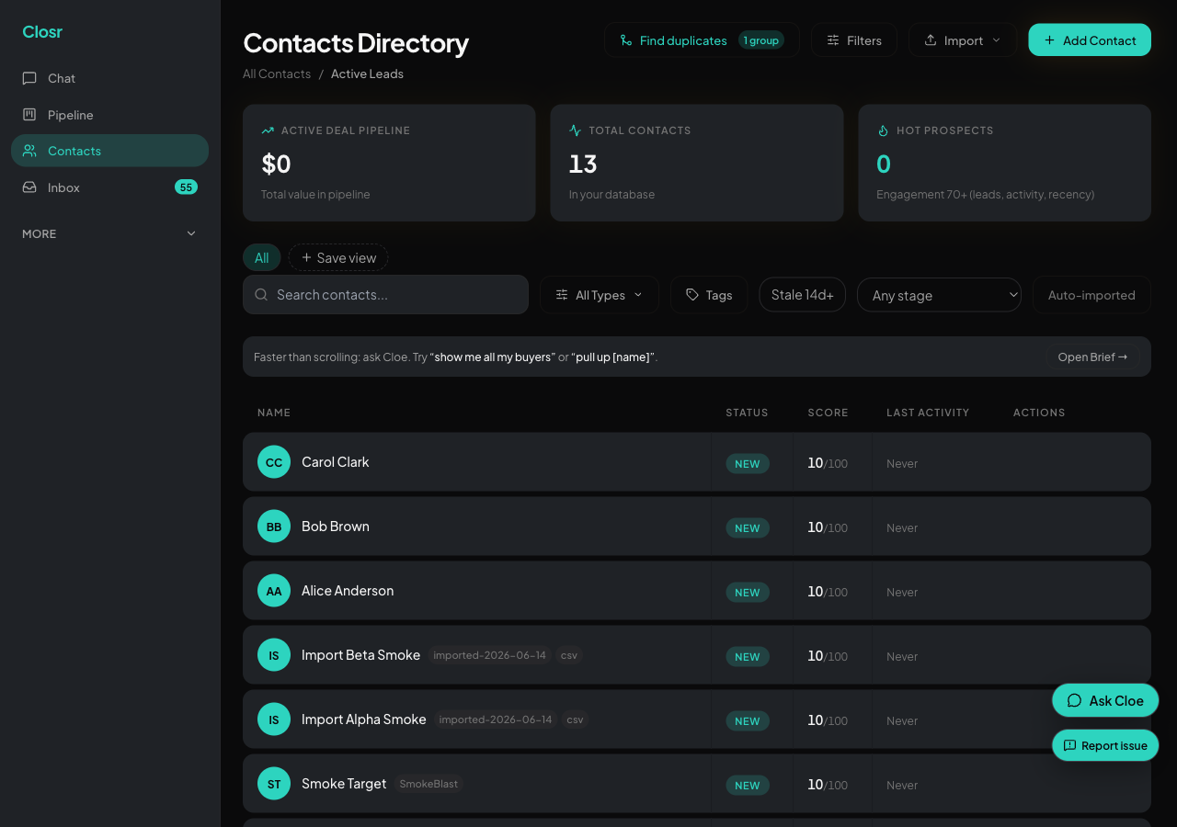Click the Closr logo
The height and width of the screenshot is (827, 1177).
[x=42, y=31]
